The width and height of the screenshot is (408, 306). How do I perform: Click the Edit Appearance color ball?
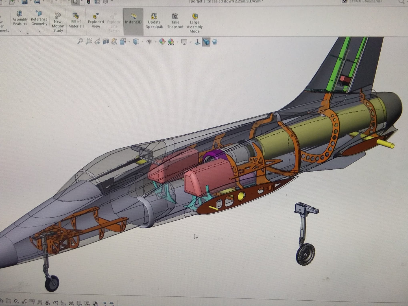pyautogui.click(x=162, y=42)
